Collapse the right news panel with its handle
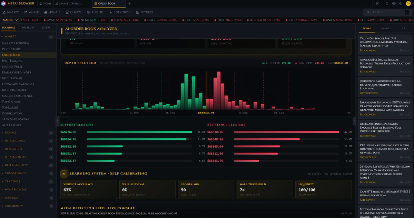Image resolution: width=414 pixels, height=218 pixels. [x=354, y=121]
